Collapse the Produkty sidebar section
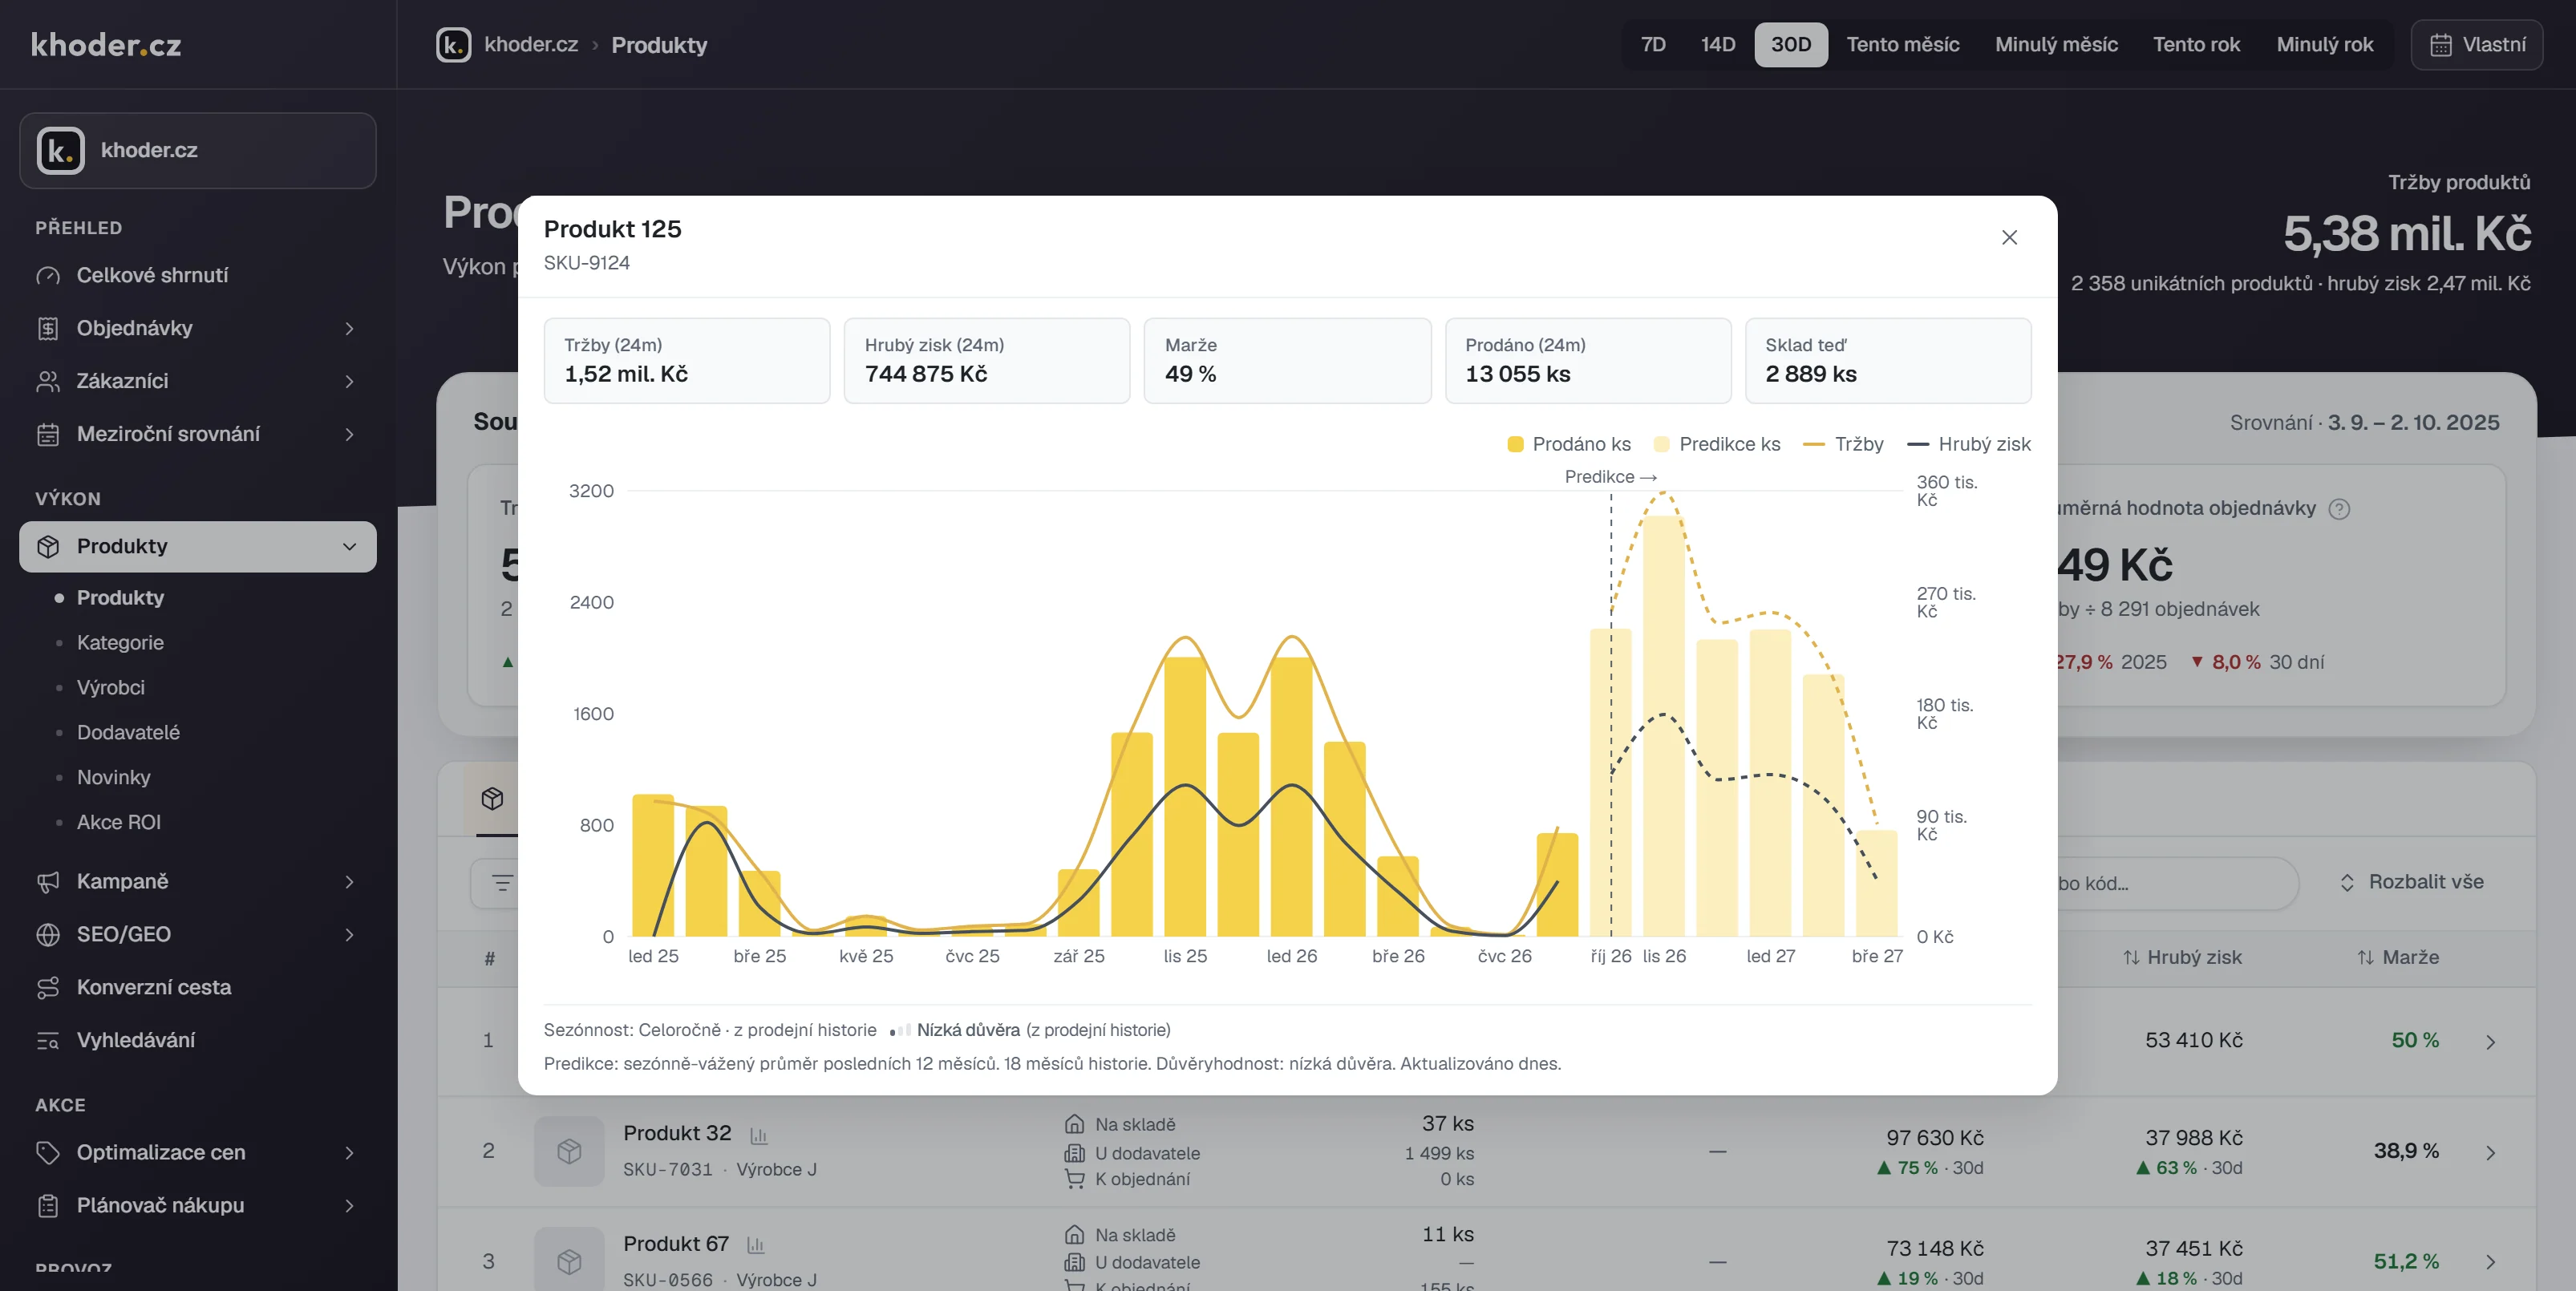 349,546
